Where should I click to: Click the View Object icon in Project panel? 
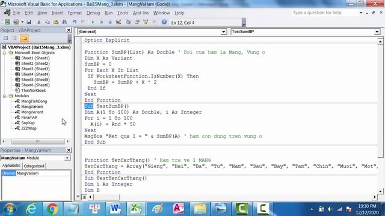14,38
